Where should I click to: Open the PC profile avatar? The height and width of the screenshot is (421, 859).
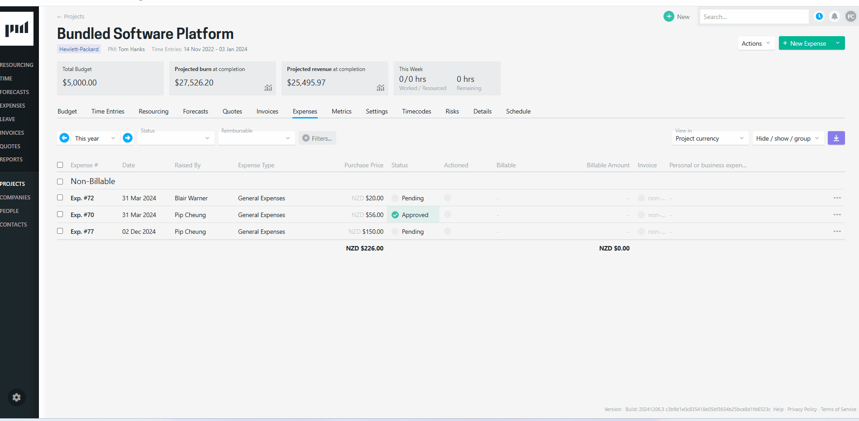point(850,16)
